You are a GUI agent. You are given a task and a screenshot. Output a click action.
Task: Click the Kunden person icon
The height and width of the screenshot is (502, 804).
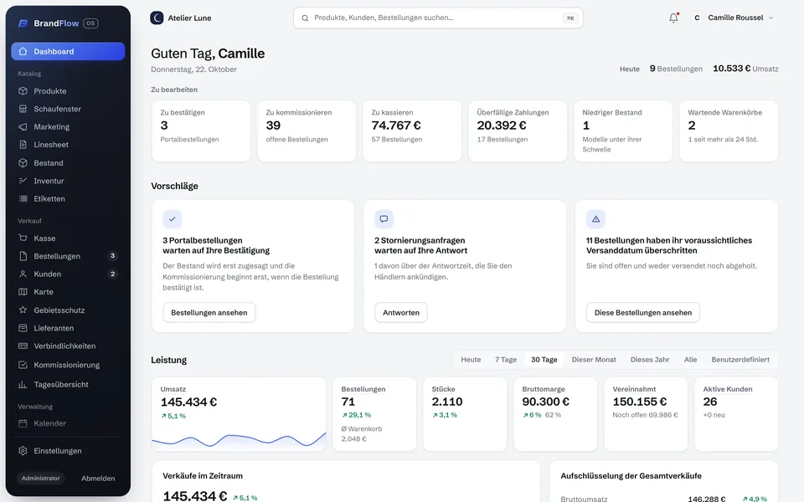click(x=23, y=274)
